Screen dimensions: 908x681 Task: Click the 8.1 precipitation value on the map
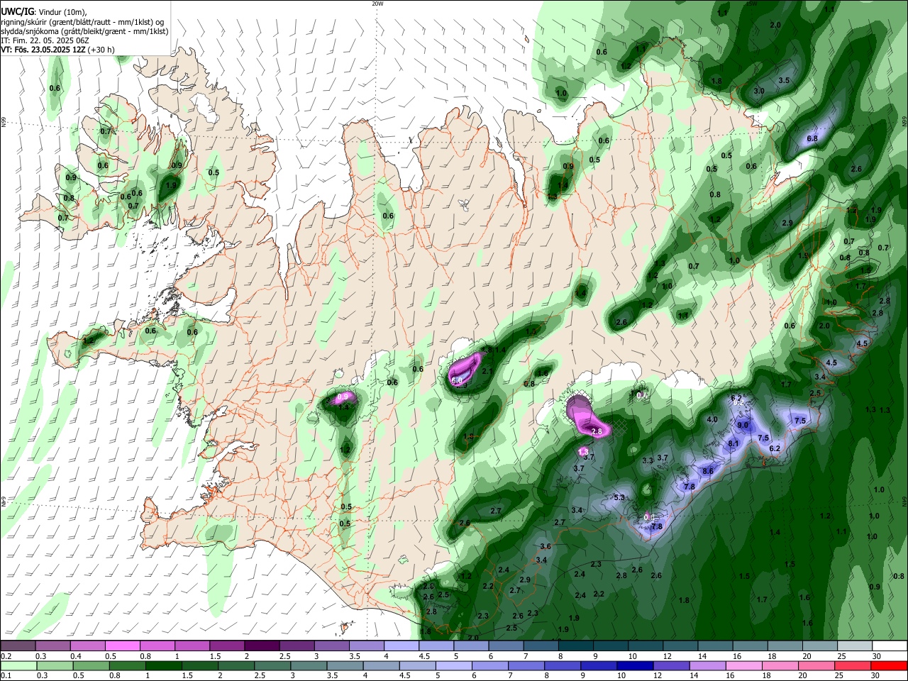[x=733, y=443]
